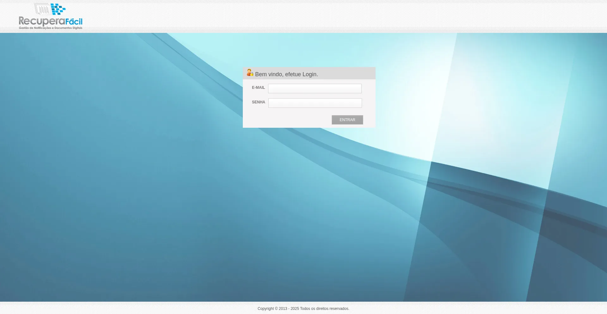
Task: Click the blue word Fácil in the logo
Action: pyautogui.click(x=74, y=22)
